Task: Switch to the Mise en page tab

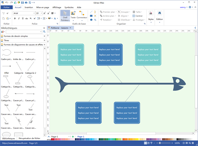Action: click(43, 7)
